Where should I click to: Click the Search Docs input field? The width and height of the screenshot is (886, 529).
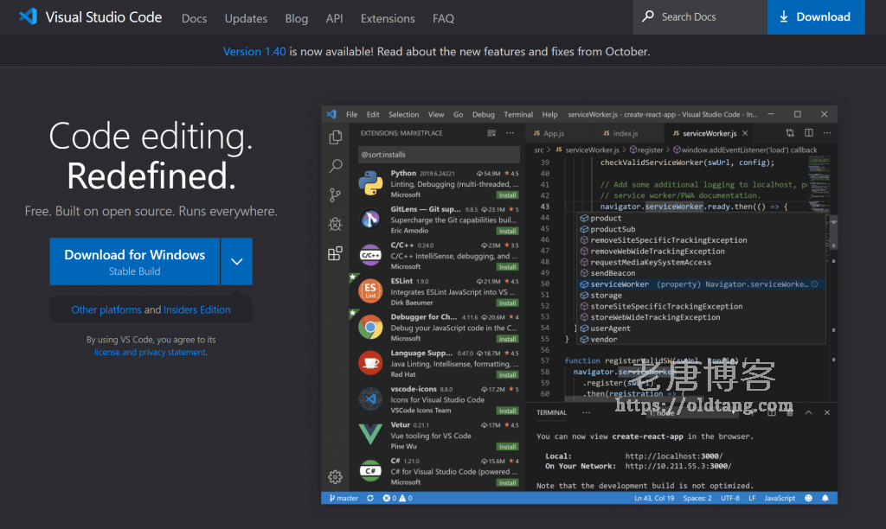[700, 17]
